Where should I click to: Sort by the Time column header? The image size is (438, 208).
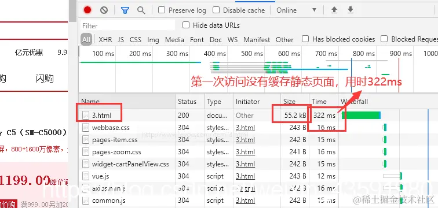pyautogui.click(x=324, y=102)
